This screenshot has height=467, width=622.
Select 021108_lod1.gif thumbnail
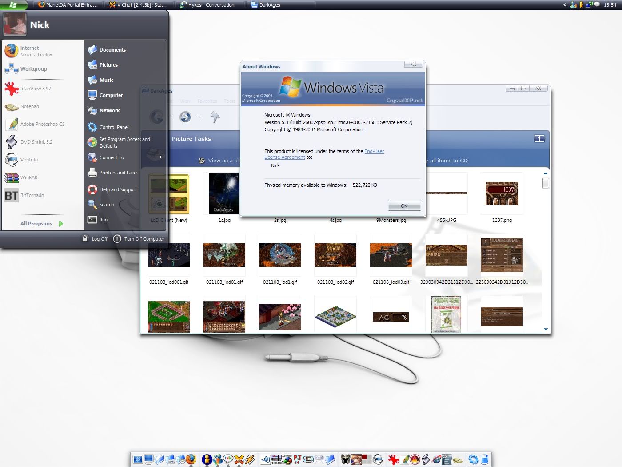(280, 255)
